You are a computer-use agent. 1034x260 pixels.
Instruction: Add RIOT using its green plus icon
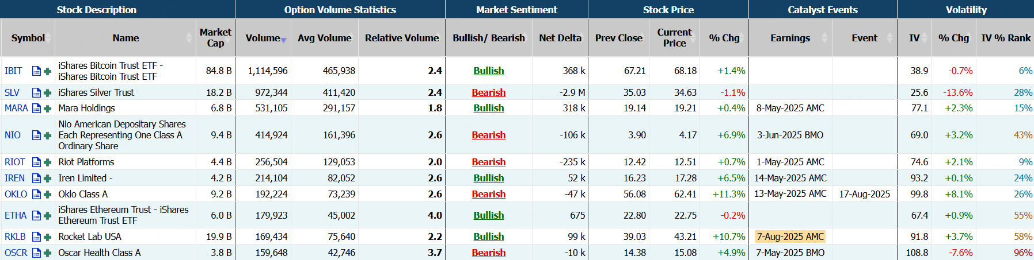click(47, 162)
